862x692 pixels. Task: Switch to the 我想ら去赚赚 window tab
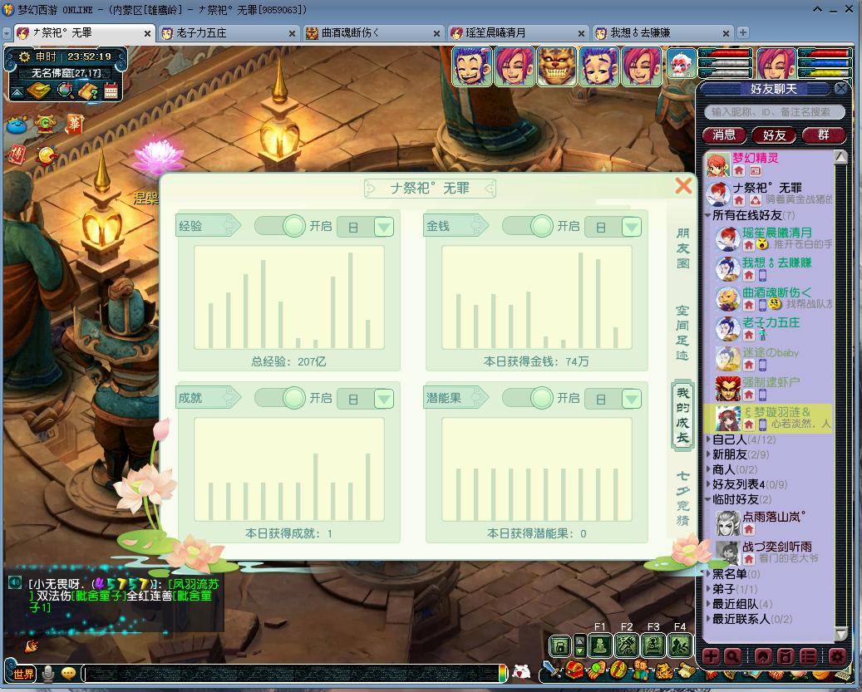click(x=663, y=33)
